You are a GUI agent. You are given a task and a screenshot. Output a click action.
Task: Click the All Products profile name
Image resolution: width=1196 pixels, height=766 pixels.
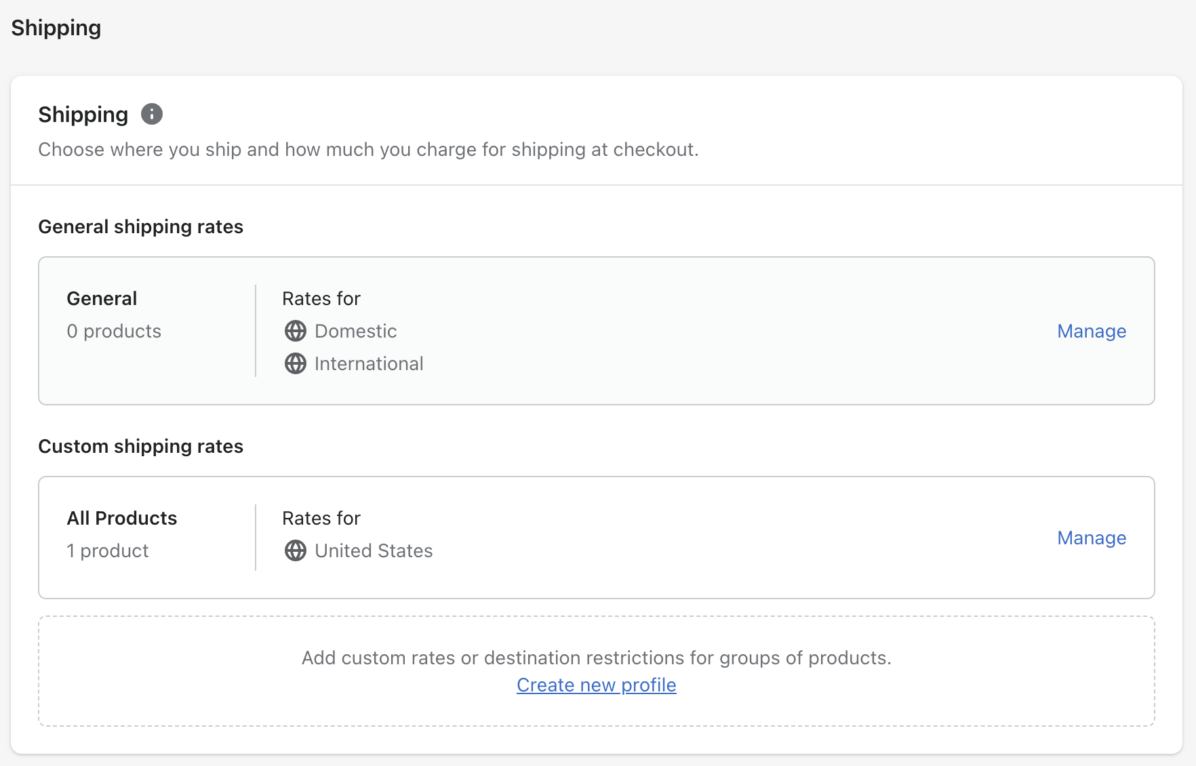pos(122,518)
